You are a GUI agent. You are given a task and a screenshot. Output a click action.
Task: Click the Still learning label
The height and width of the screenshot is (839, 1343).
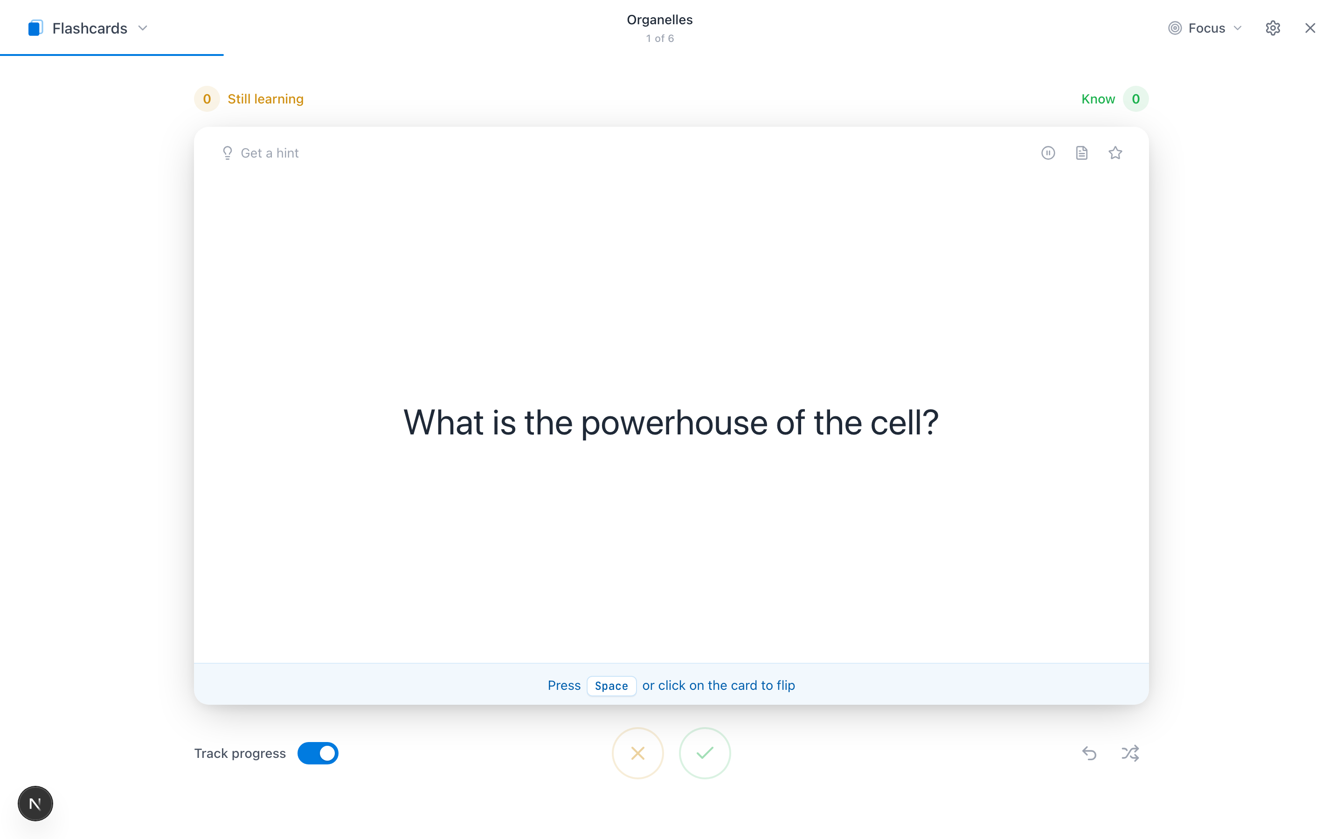click(x=265, y=99)
